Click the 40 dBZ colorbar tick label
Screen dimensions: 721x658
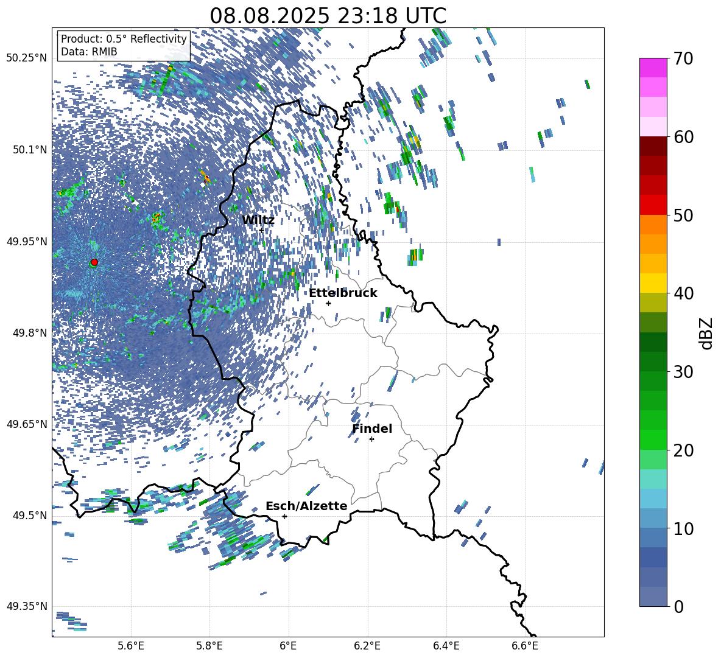coord(683,293)
